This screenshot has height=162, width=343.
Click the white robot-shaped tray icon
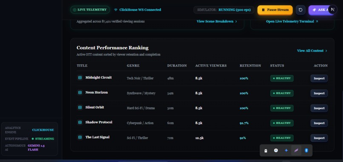266,151
